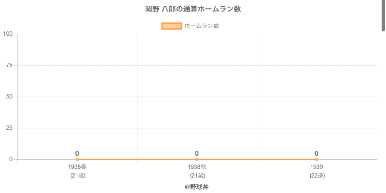Select the 1938秋 x-axis label
The width and height of the screenshot is (386, 193).
(197, 167)
